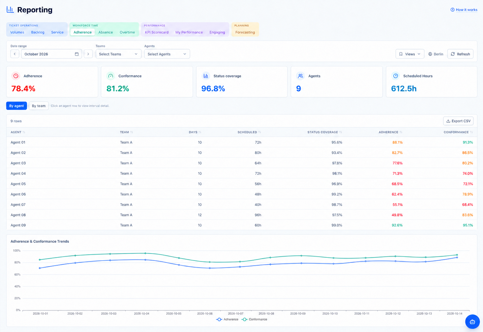Viewport: 483px width, 332px height.
Task: Expand the Views dropdown
Action: tap(410, 54)
